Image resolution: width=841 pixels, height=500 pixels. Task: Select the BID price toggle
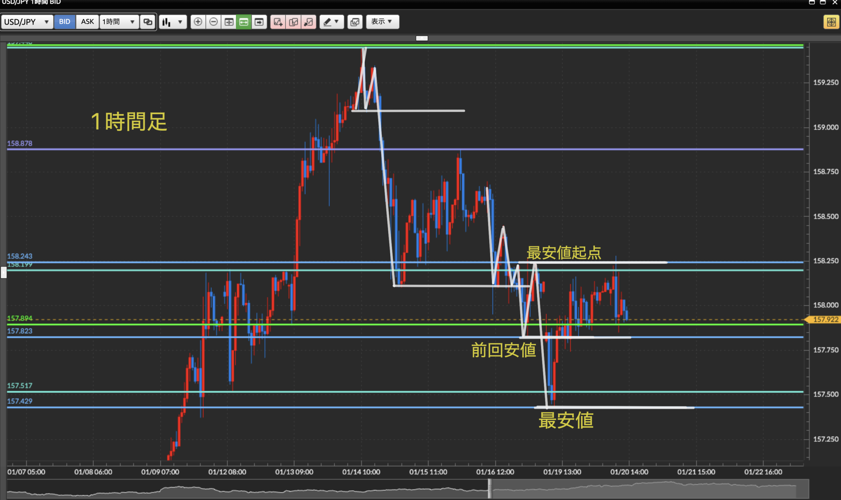coord(64,22)
